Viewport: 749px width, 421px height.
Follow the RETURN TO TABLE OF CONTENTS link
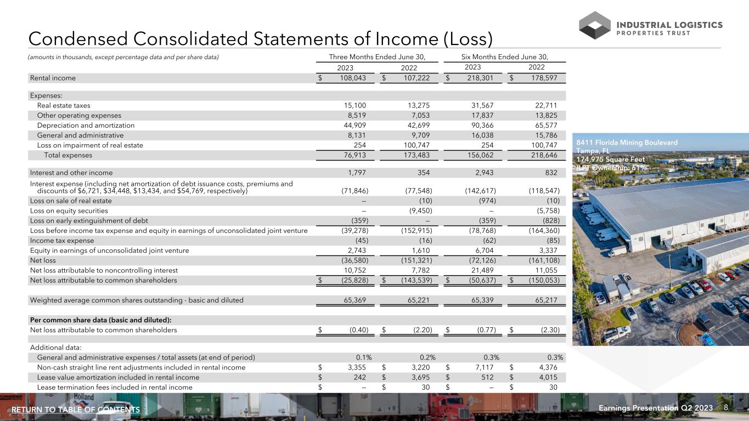click(76, 410)
